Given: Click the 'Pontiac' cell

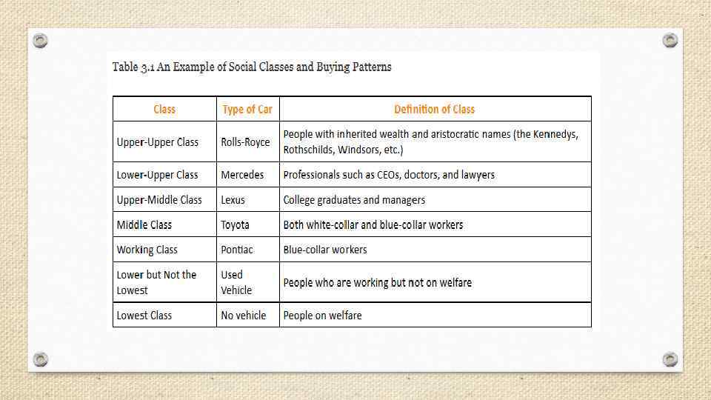Looking at the screenshot, I should click(236, 250).
